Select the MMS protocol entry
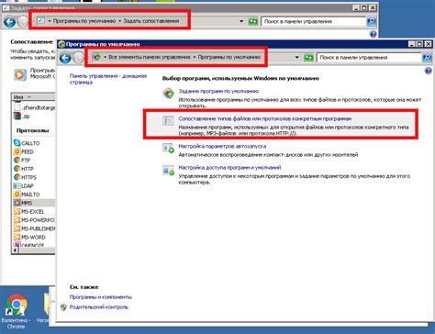435x334 pixels. 34,203
